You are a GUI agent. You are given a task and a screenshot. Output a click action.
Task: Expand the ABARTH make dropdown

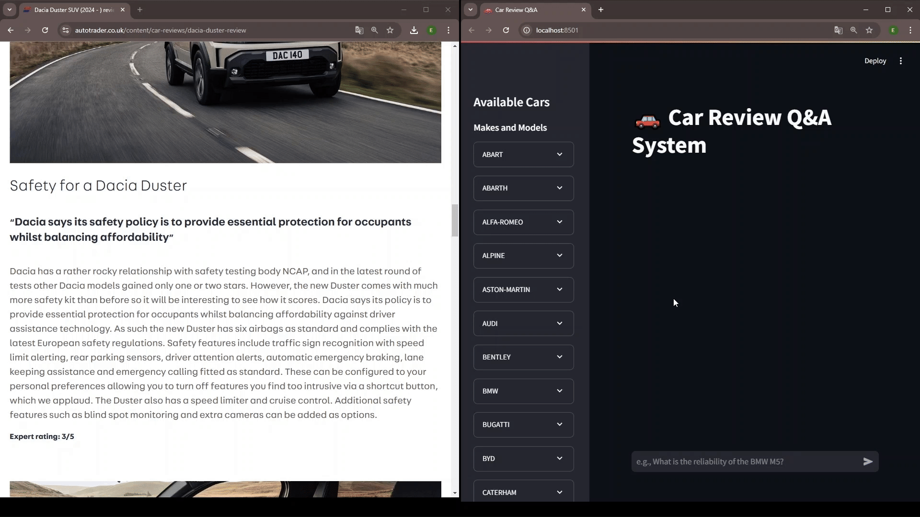[x=523, y=188]
